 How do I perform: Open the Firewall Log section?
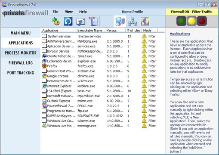21,63
